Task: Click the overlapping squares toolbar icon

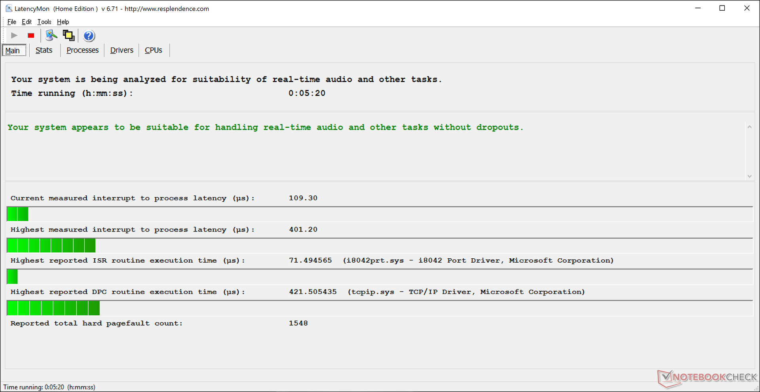Action: pos(68,36)
